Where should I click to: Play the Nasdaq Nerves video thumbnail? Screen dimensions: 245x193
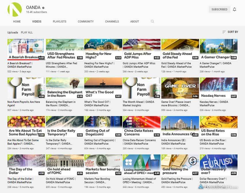pos(219,88)
